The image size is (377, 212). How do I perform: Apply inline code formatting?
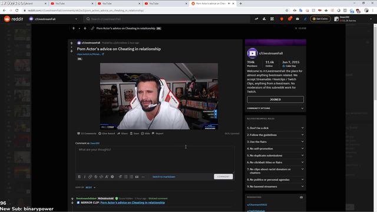(101, 177)
